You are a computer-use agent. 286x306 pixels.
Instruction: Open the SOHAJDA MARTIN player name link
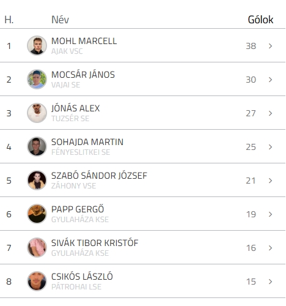(x=87, y=142)
